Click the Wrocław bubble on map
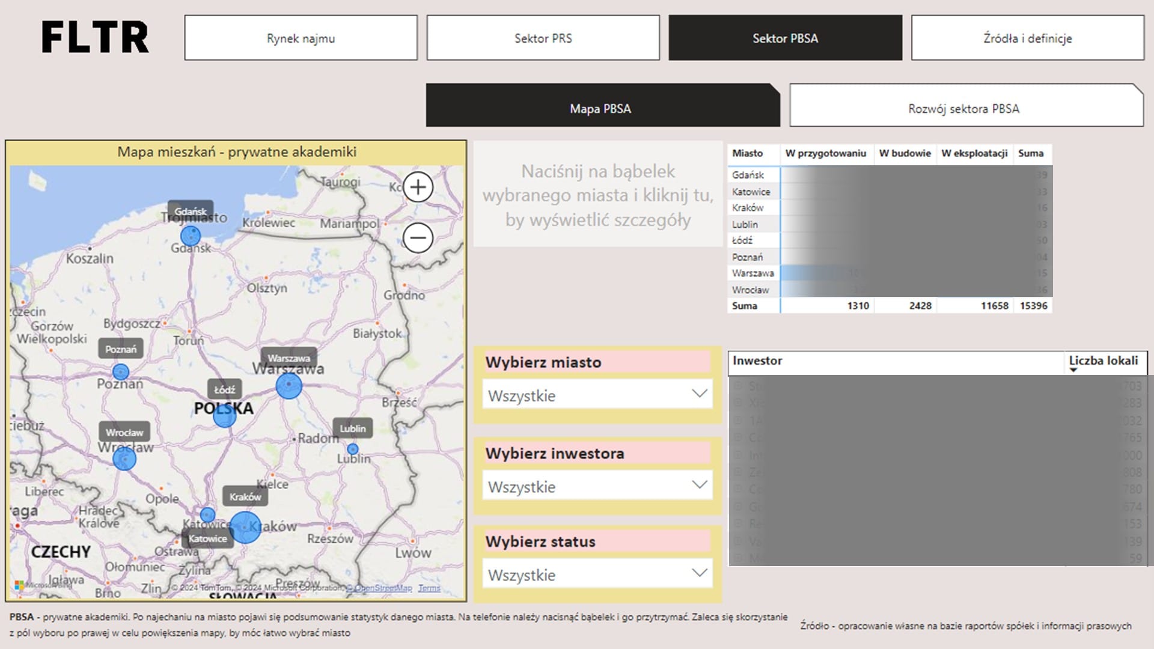1154x649 pixels. 124,459
